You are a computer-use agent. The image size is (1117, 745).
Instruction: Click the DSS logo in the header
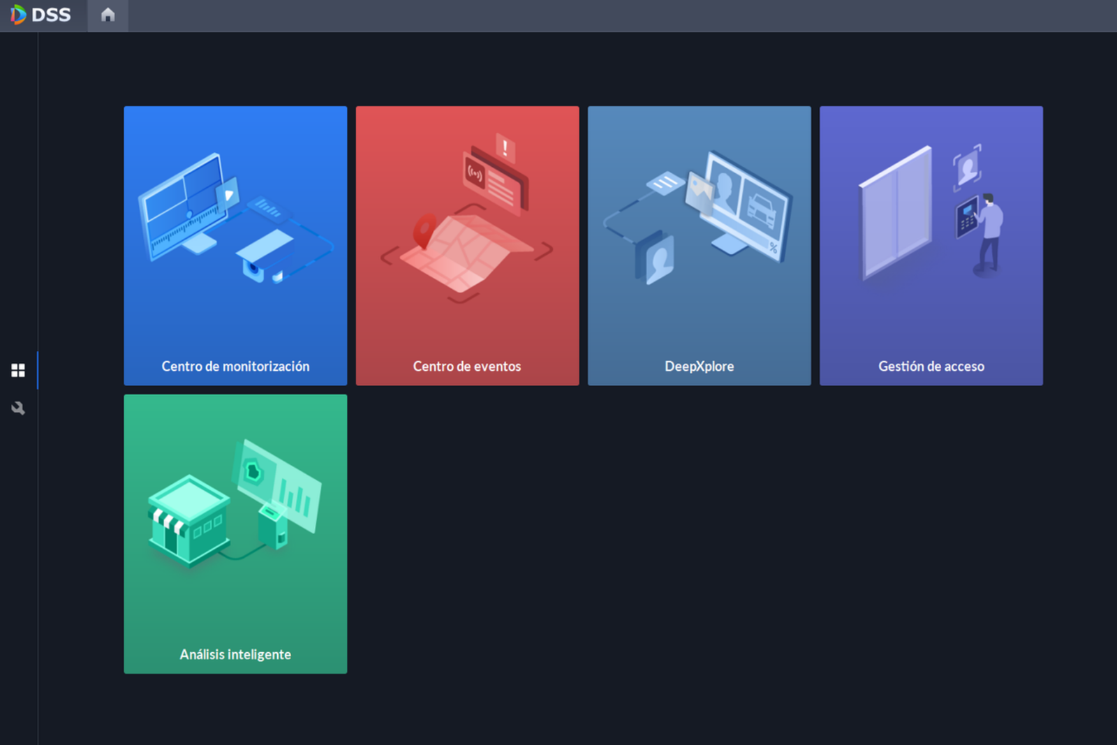coord(40,15)
